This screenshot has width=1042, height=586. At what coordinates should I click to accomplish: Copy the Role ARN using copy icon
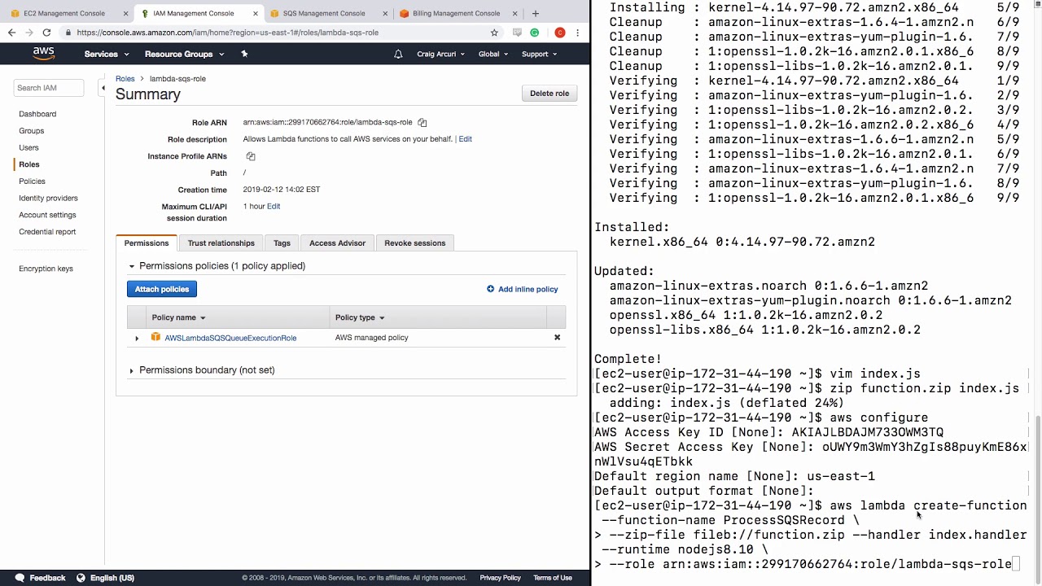point(422,122)
